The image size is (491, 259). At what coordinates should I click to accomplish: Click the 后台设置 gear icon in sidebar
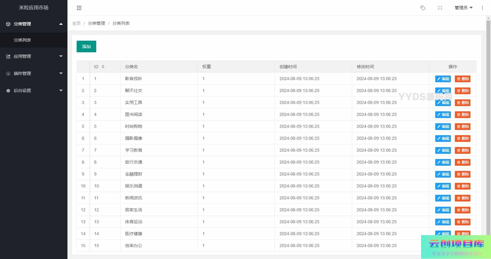[8, 91]
